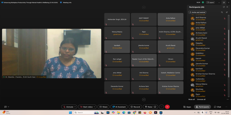Click Invite and remind button
Screen dimensions: 231x115
(197, 12)
